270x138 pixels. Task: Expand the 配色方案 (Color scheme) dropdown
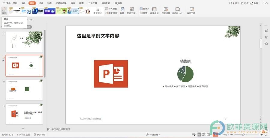click(x=132, y=11)
